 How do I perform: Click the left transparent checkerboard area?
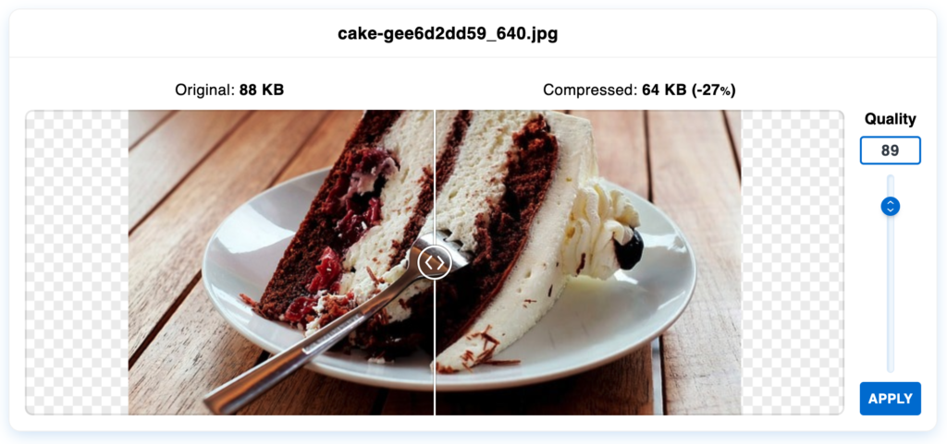[77, 263]
